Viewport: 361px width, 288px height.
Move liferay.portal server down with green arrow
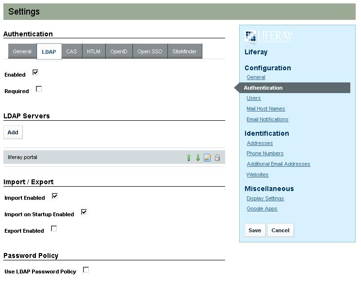click(x=198, y=158)
